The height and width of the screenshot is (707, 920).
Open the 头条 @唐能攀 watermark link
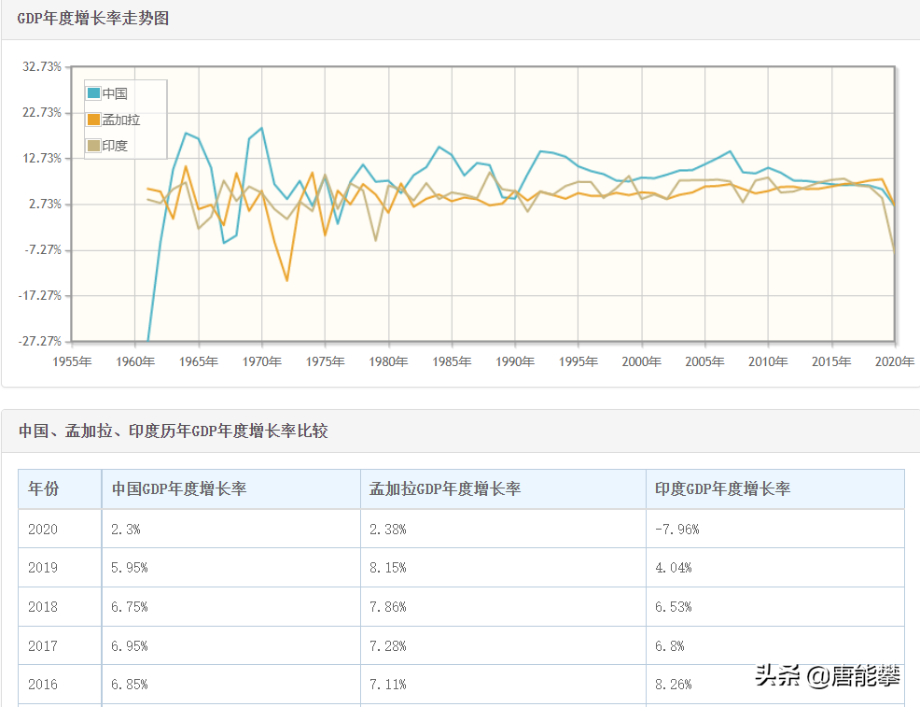828,676
